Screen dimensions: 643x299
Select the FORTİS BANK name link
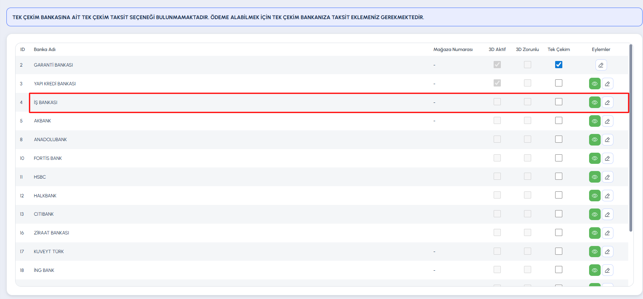point(48,158)
